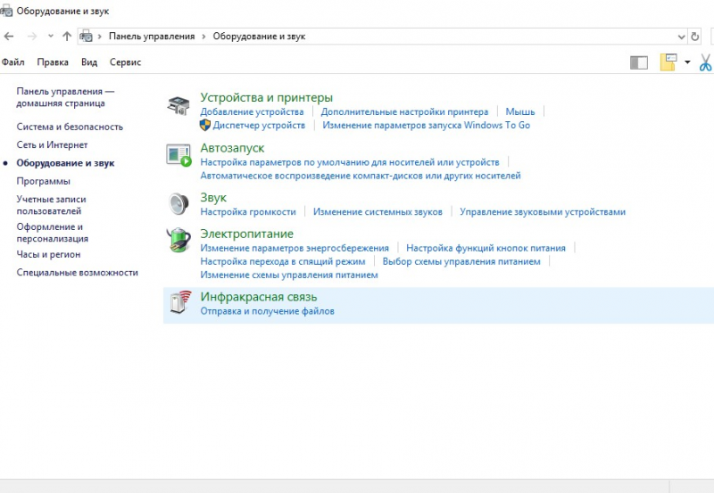Open recent locations dropdown arrow
The height and width of the screenshot is (493, 714).
point(51,36)
